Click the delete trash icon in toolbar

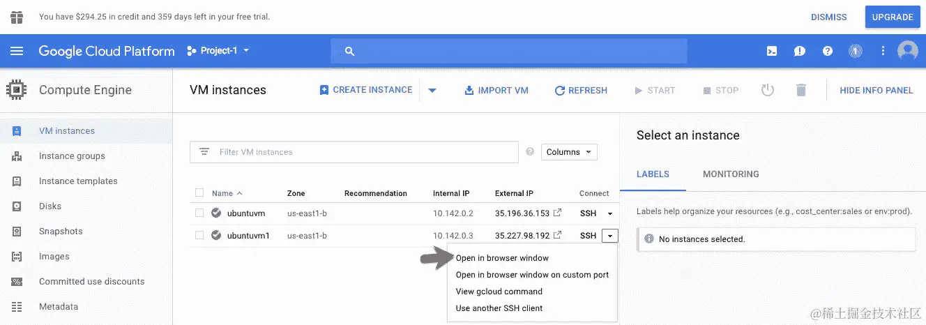click(801, 90)
